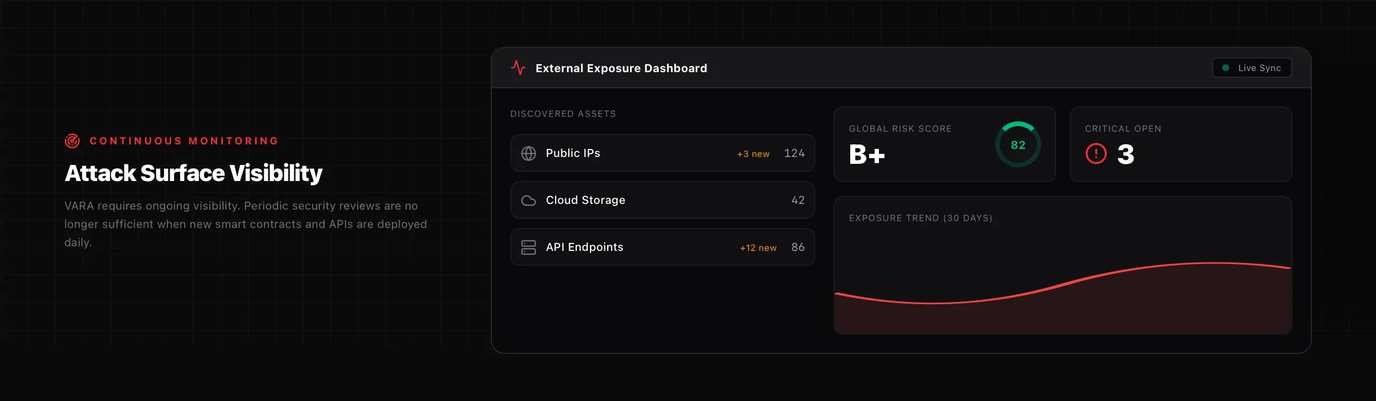
Task: Select the Critical Open card
Action: click(x=1181, y=144)
